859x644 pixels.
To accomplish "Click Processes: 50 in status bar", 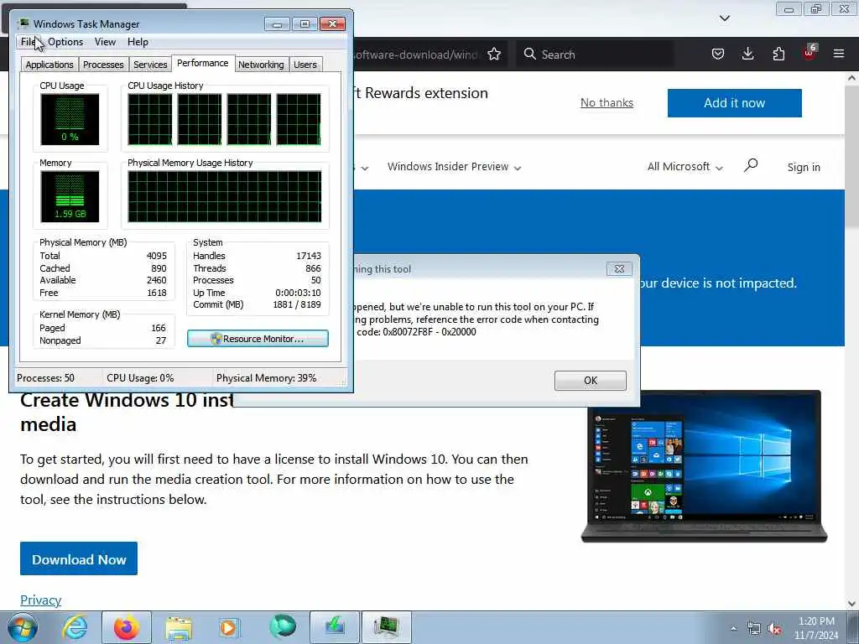I will 45,378.
